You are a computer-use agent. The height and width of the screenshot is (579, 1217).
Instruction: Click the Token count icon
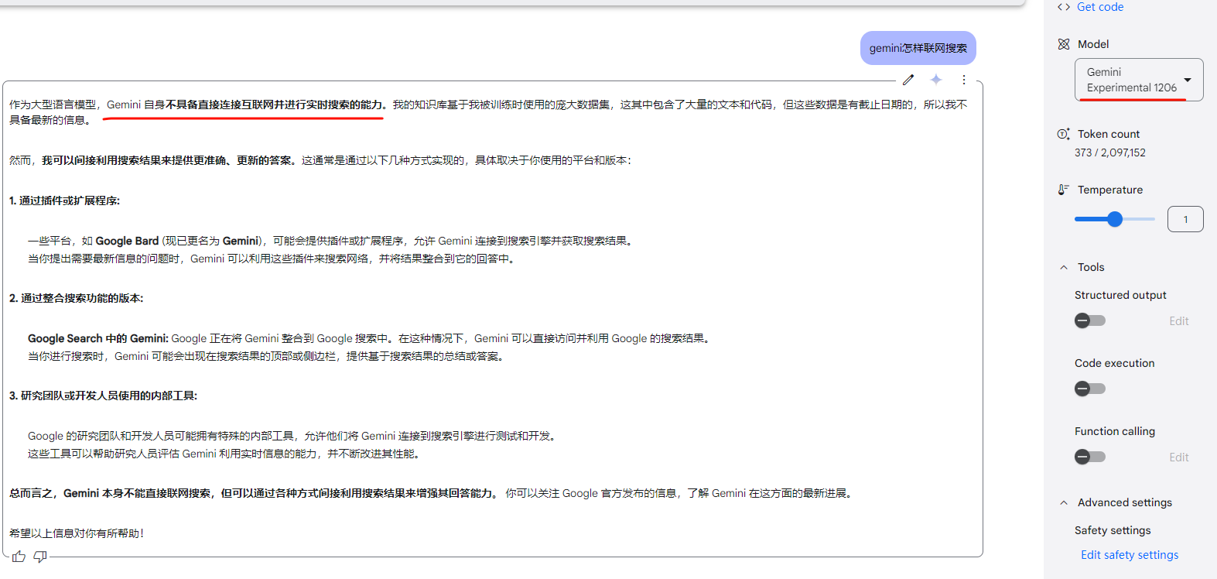(1064, 134)
